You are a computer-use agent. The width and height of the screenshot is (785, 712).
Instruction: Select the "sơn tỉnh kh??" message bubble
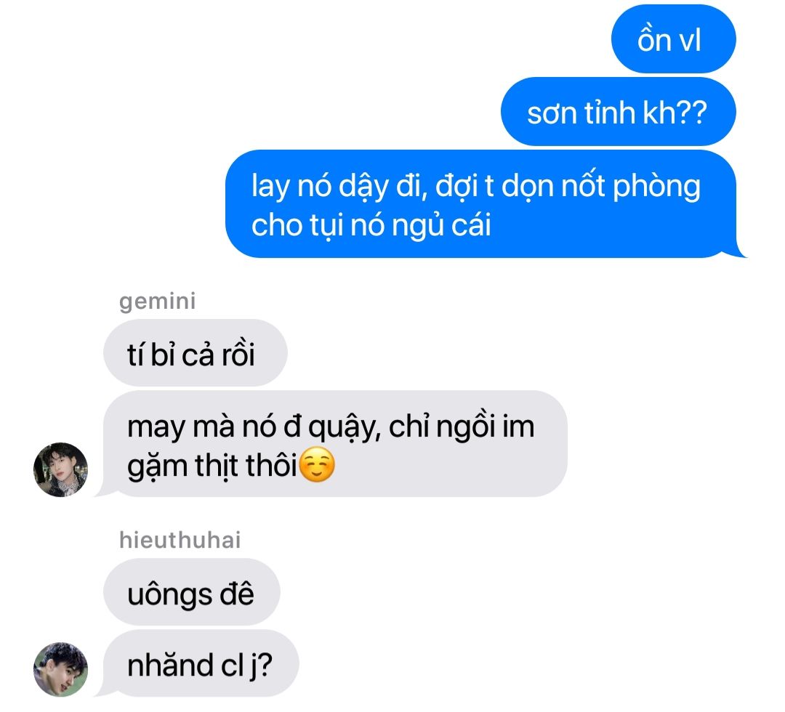tap(619, 112)
